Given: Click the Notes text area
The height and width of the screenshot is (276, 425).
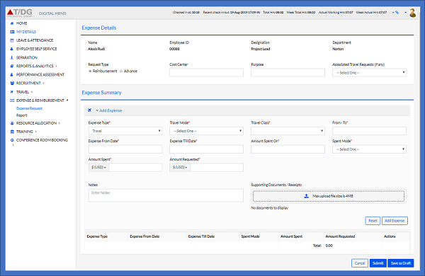Looking at the screenshot, I should [166, 195].
